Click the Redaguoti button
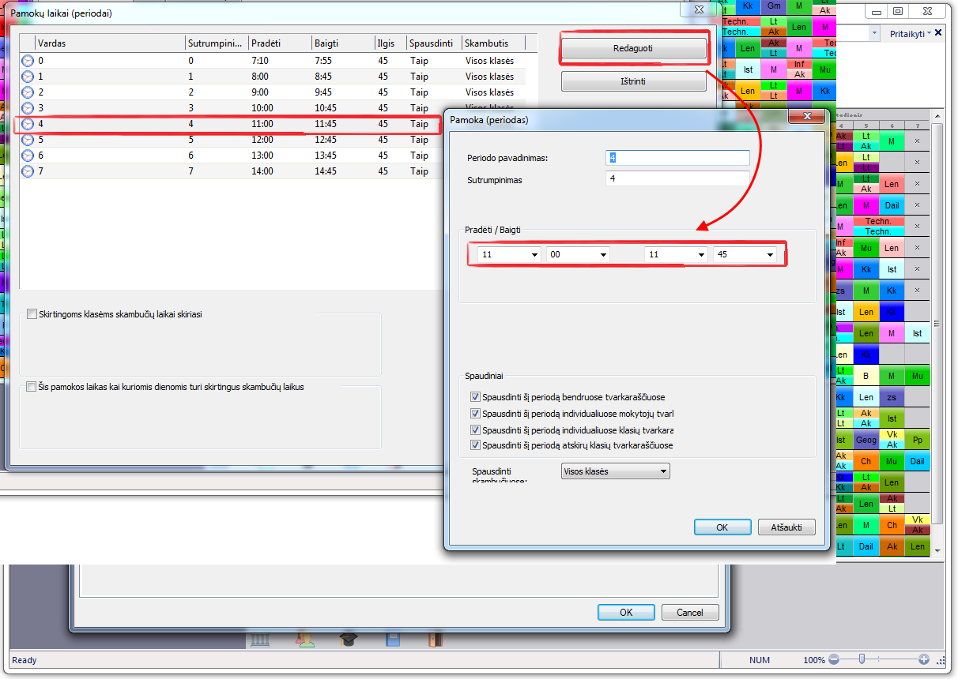This screenshot has height=679, width=958. pyautogui.click(x=633, y=49)
